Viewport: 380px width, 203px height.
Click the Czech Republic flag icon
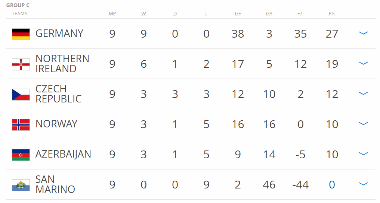coord(21,94)
